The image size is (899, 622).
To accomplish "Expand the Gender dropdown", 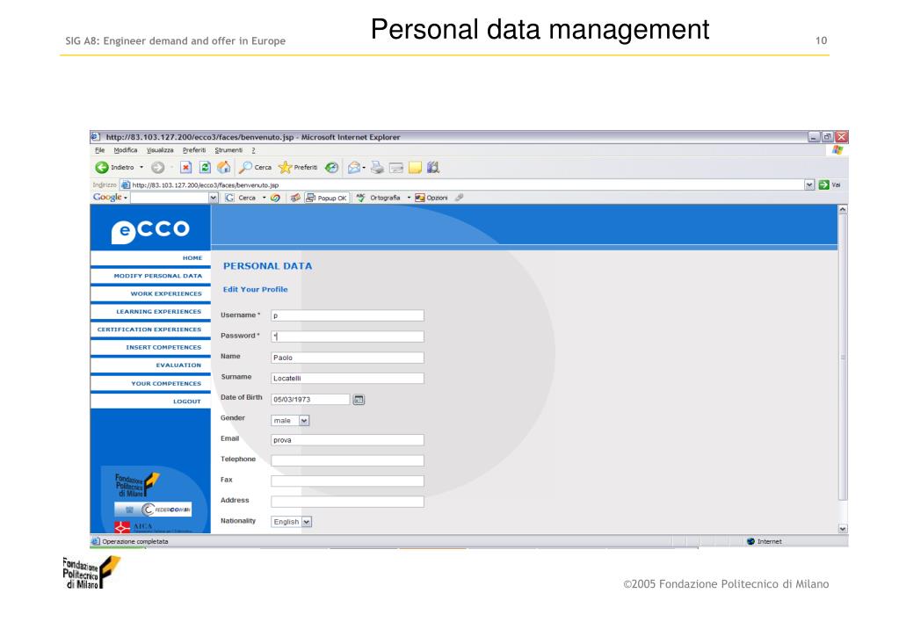I will tap(304, 421).
